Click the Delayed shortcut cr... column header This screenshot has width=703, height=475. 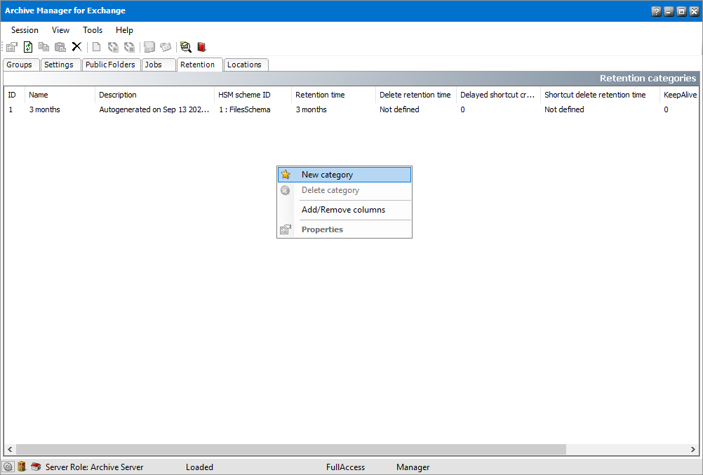tap(499, 95)
